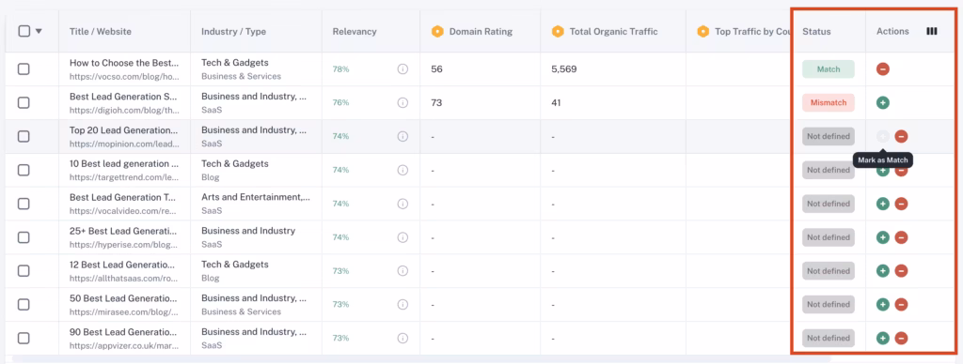Select the allthatsaas.com row checkbox
The width and height of the screenshot is (963, 364).
pyautogui.click(x=24, y=271)
